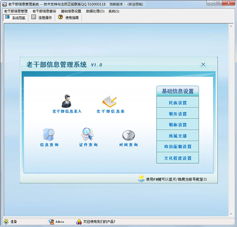Click the F8 hint text at panel bottom
237x227 pixels.
point(176,179)
